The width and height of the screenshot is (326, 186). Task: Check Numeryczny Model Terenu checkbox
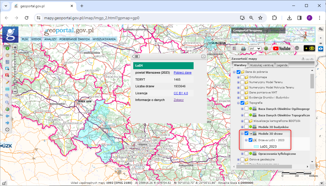coord(242,82)
